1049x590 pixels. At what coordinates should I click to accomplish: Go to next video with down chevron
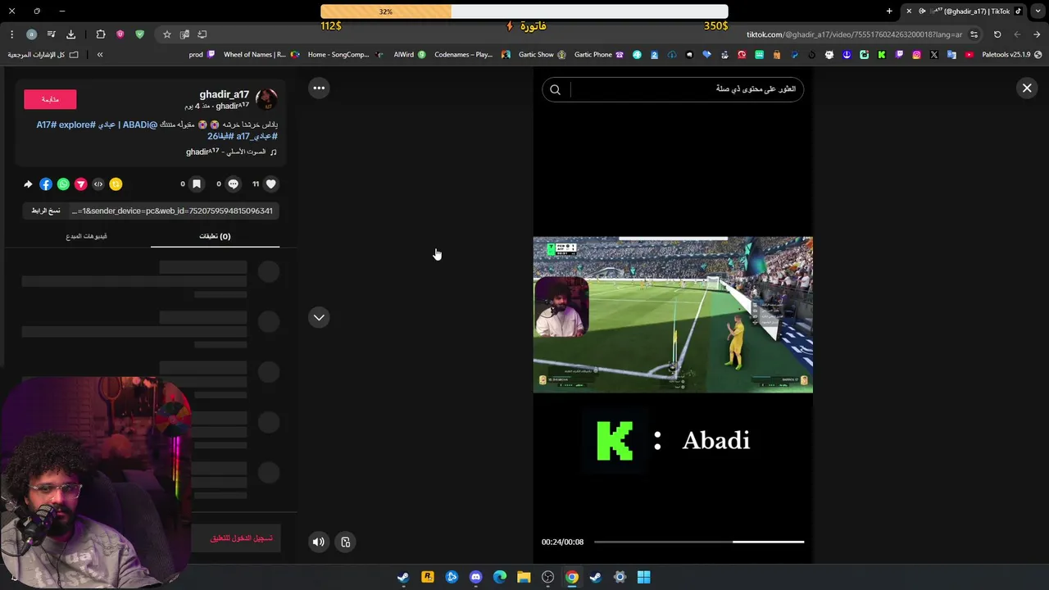coord(319,317)
